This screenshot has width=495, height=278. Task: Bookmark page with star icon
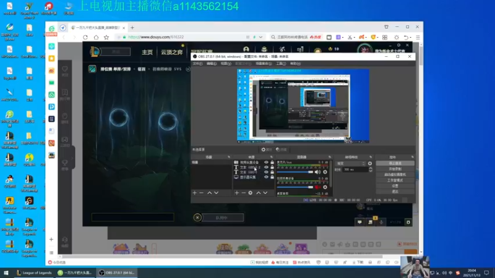click(106, 37)
